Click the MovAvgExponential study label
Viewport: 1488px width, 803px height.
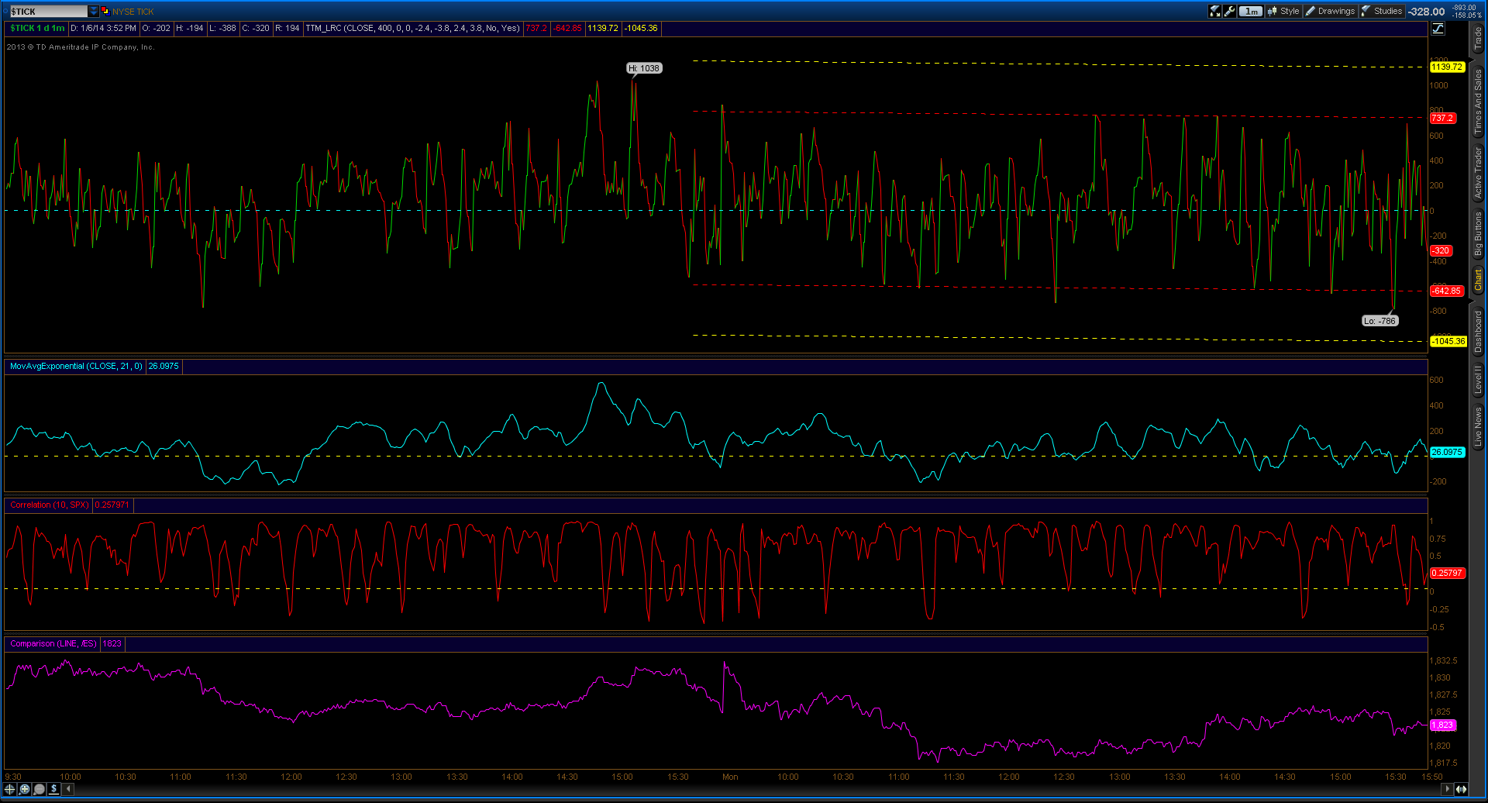[76, 366]
